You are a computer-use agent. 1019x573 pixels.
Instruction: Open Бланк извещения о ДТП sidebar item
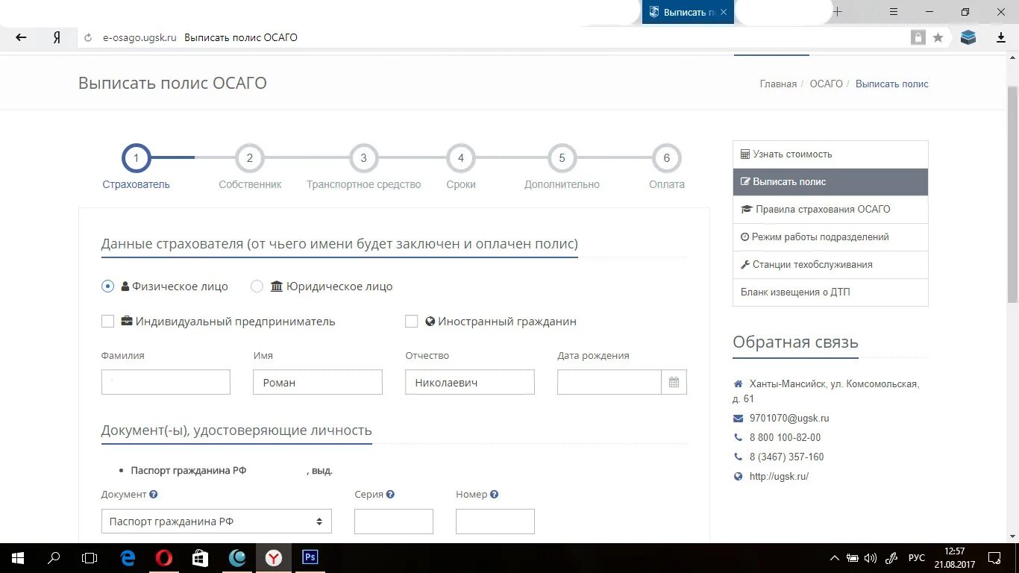click(x=830, y=292)
